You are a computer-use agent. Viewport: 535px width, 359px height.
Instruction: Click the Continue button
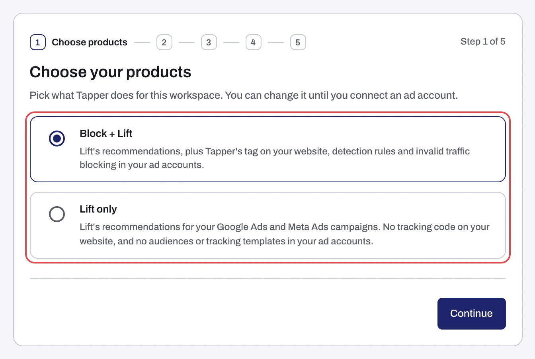point(471,314)
